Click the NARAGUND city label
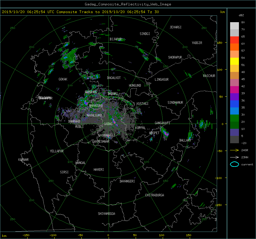256x239 pixels. (x=96, y=106)
